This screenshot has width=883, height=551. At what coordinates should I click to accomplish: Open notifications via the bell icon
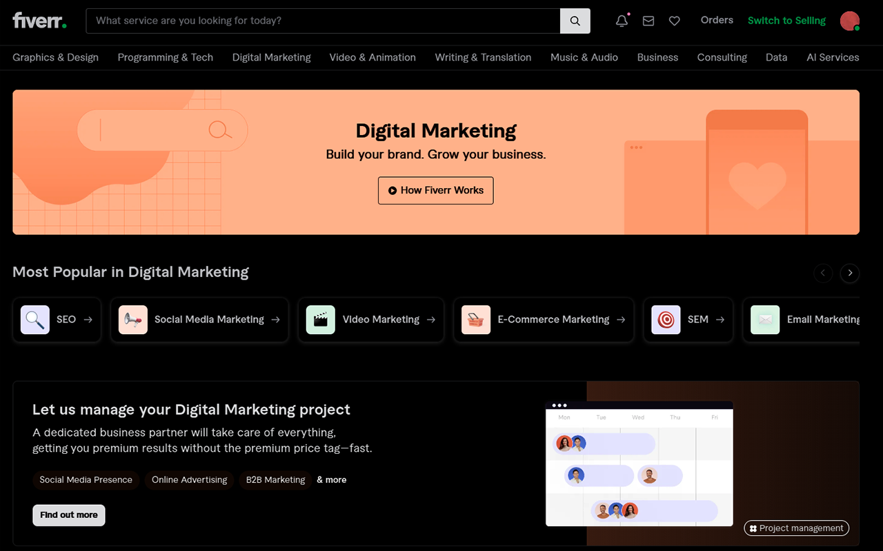(x=620, y=21)
